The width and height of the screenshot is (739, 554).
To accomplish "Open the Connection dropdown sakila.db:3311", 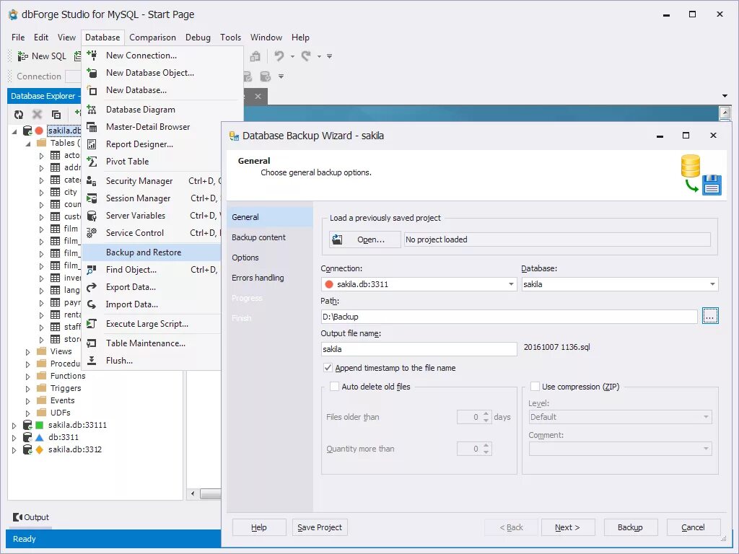I will [511, 284].
